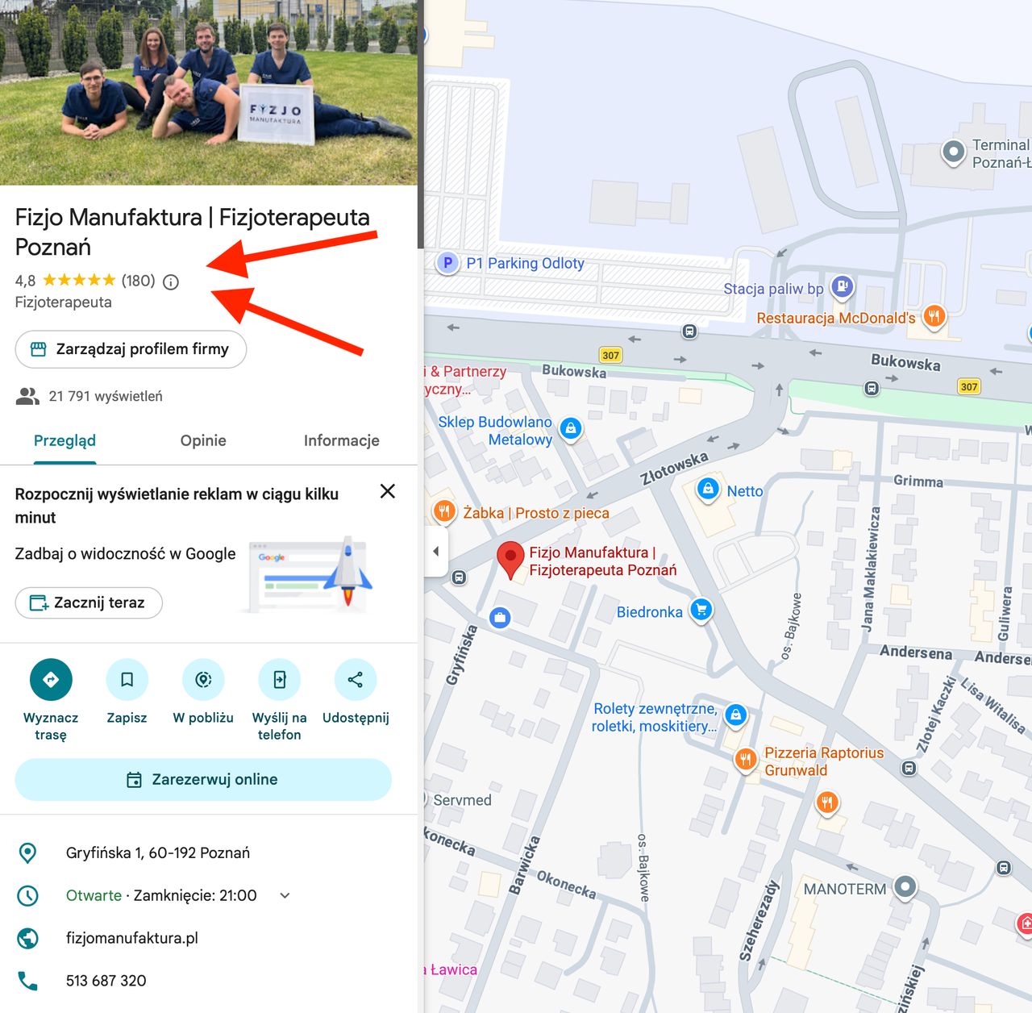Click the Biedronka shopping cart marker

click(x=701, y=611)
